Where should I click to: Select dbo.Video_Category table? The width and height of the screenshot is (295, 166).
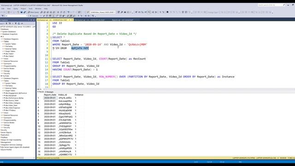[12, 103]
